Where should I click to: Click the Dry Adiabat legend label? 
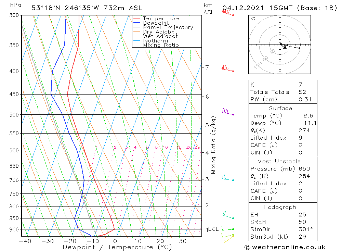[x=160, y=32]
